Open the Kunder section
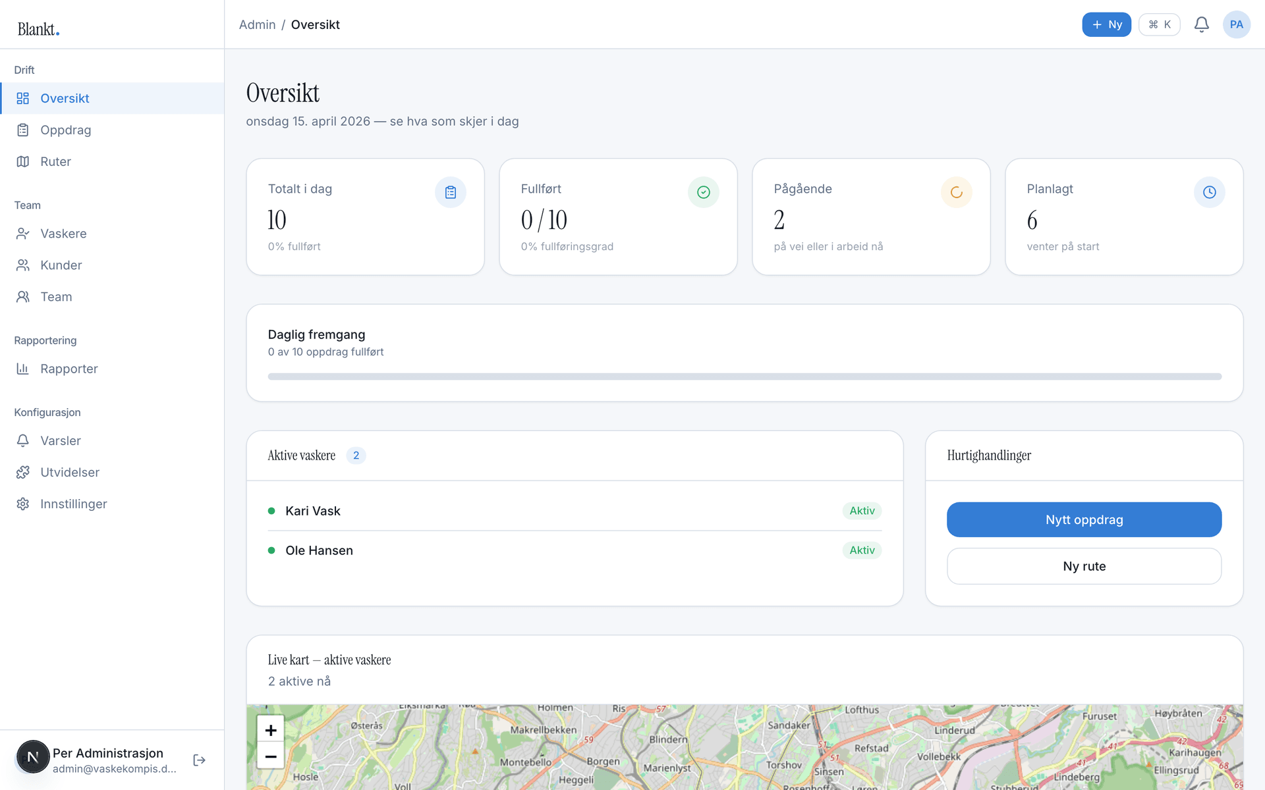 tap(62, 265)
